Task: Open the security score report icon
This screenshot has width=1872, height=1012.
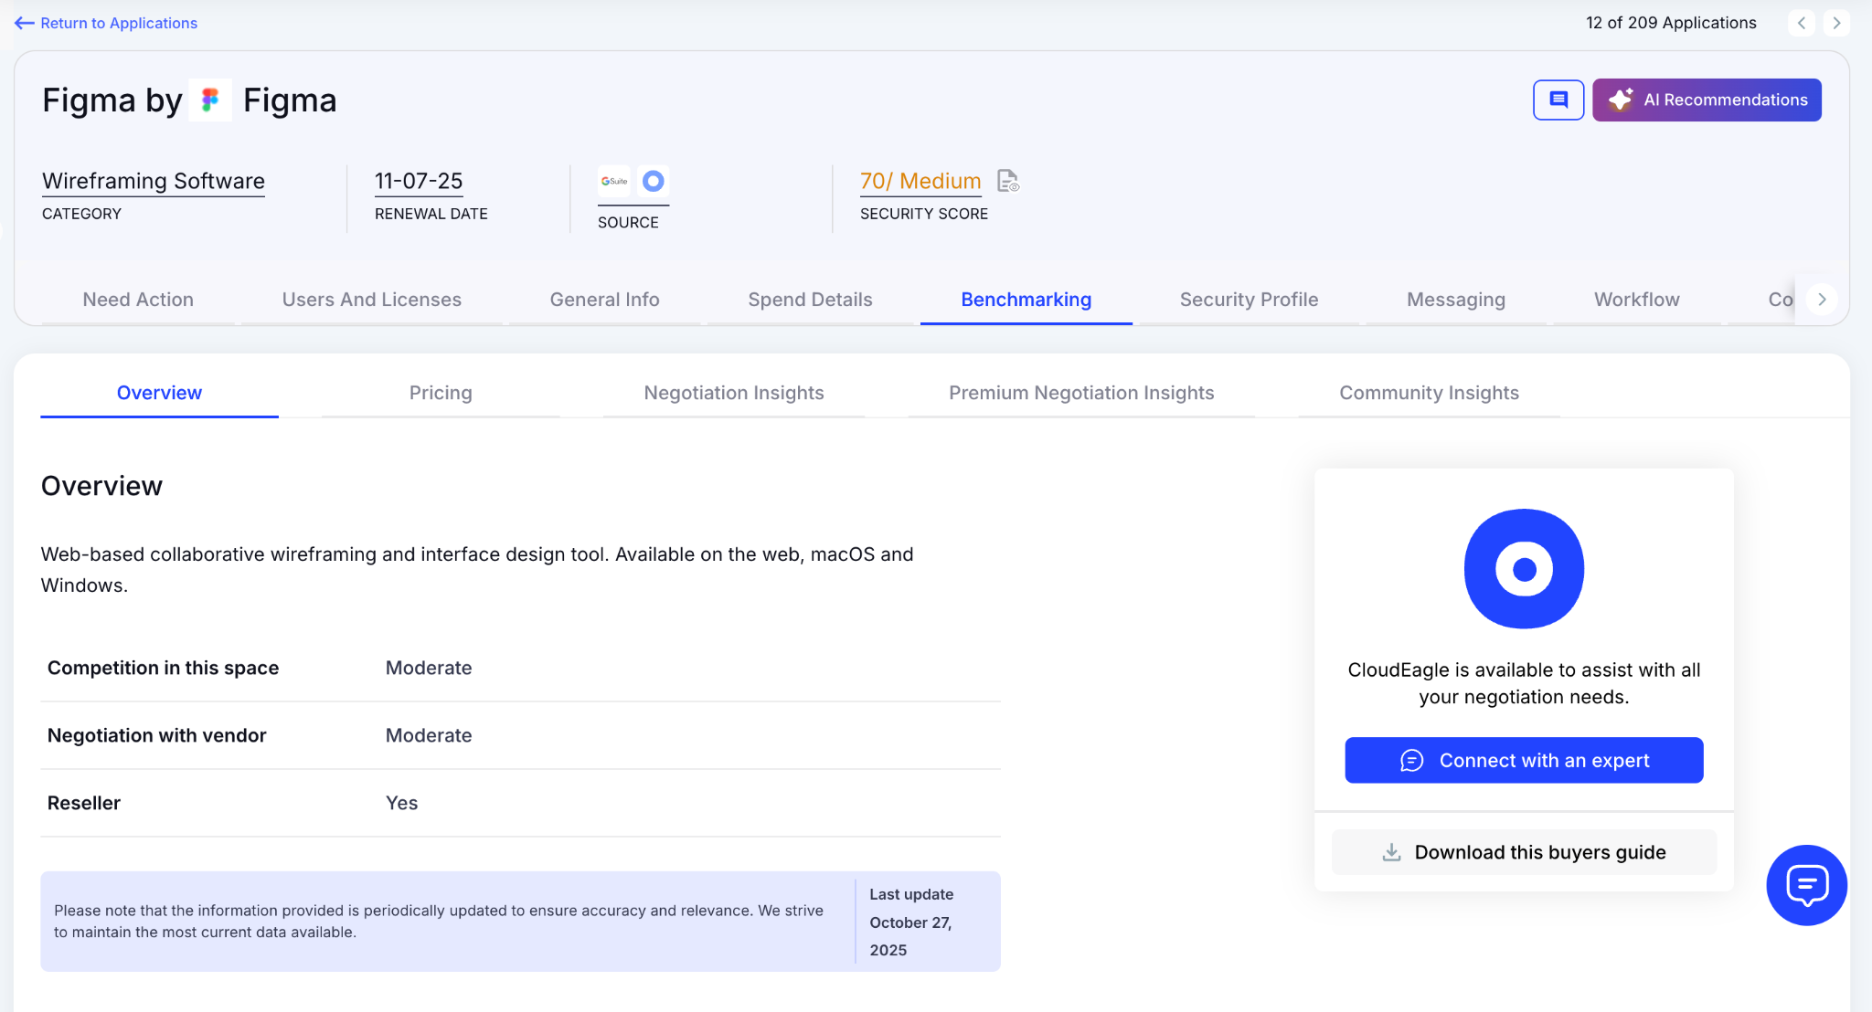Action: tap(1007, 181)
